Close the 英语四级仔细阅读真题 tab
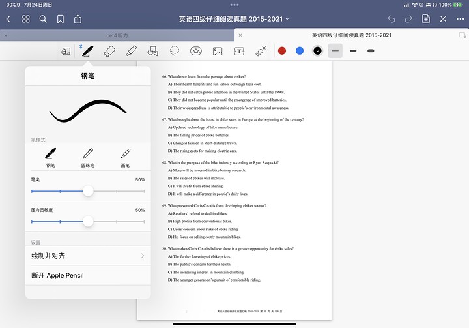469x328 pixels. [x=240, y=35]
